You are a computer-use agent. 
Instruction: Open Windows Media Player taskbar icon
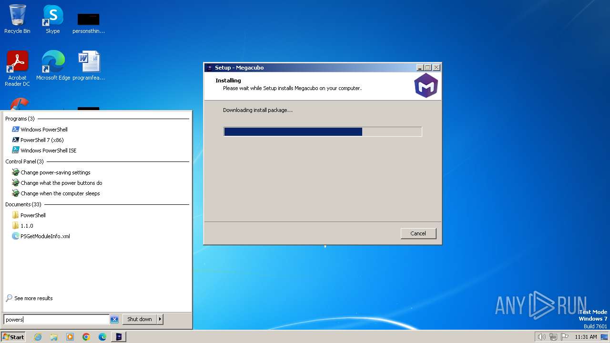[70, 337]
